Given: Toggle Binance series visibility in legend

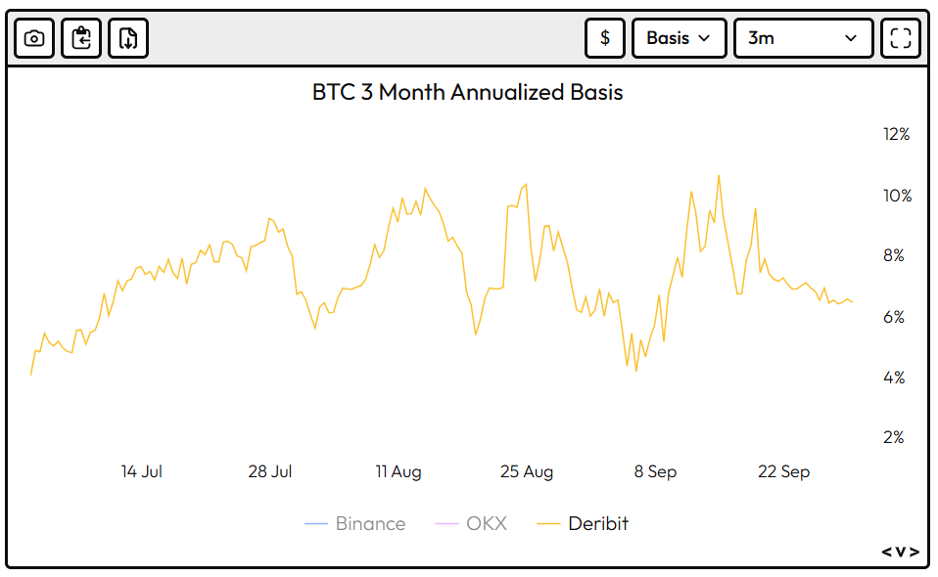Looking at the screenshot, I should click(370, 524).
